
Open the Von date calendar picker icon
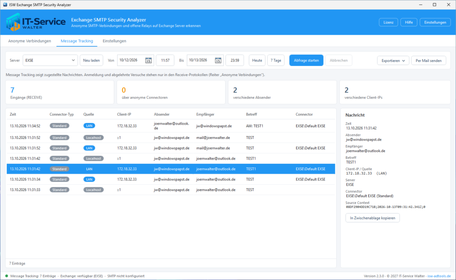148,61
